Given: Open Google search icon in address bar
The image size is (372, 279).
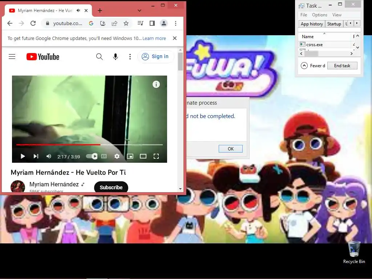Looking at the screenshot, I should [91, 23].
